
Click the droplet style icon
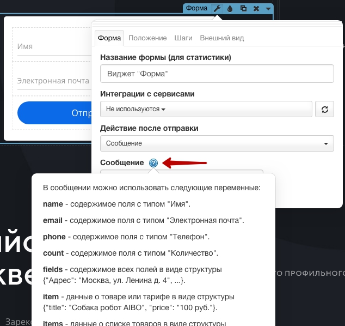(x=230, y=9)
